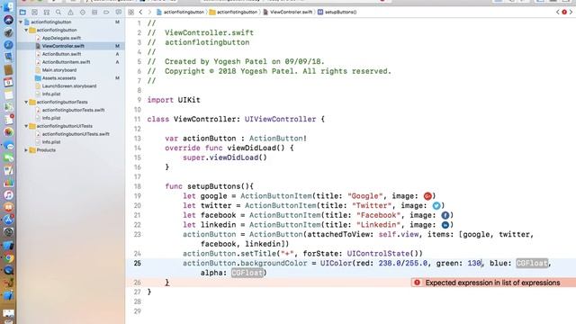The image size is (576, 324).
Task: Click line number 25 in gutter
Action: pos(137,263)
